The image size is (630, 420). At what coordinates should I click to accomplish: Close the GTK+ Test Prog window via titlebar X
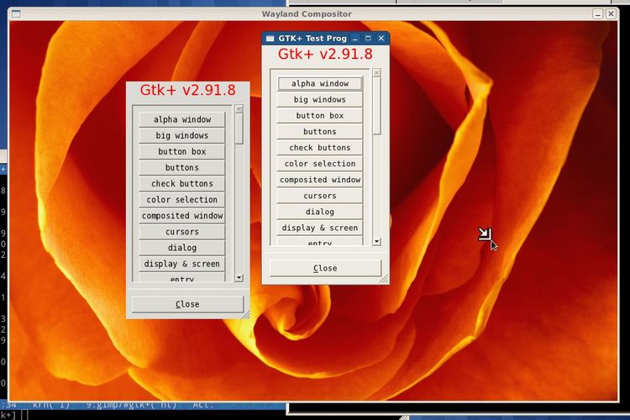[x=381, y=38]
